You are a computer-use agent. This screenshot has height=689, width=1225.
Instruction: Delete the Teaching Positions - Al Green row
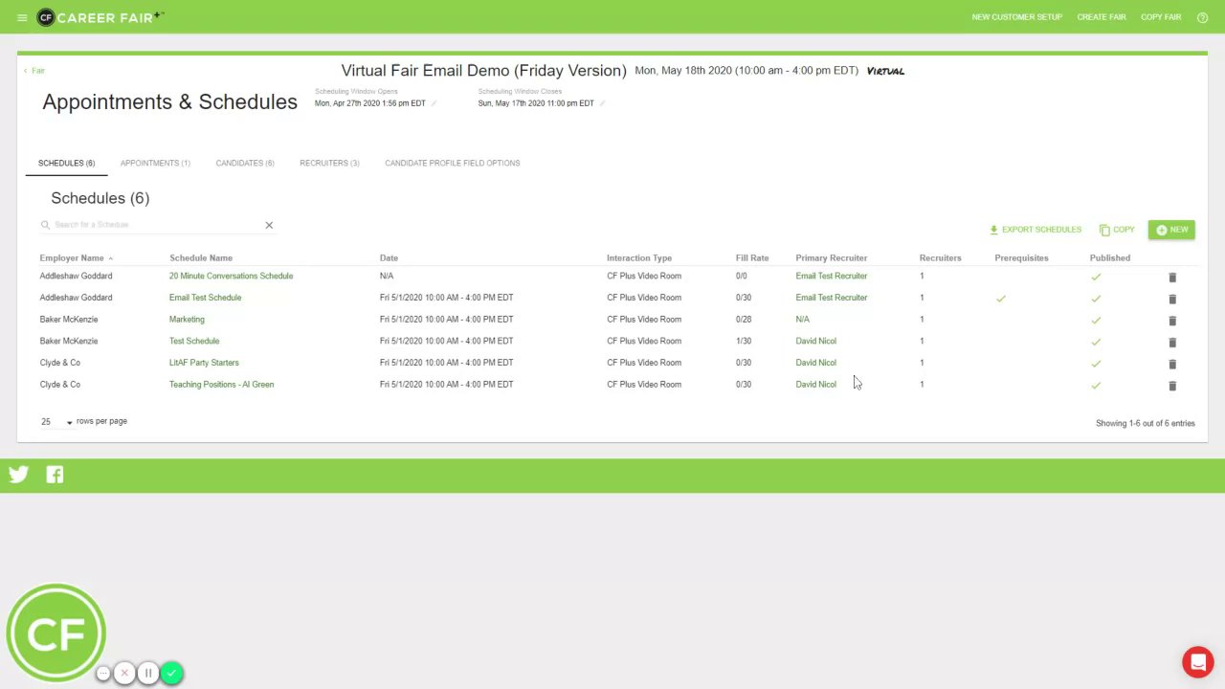pyautogui.click(x=1172, y=386)
